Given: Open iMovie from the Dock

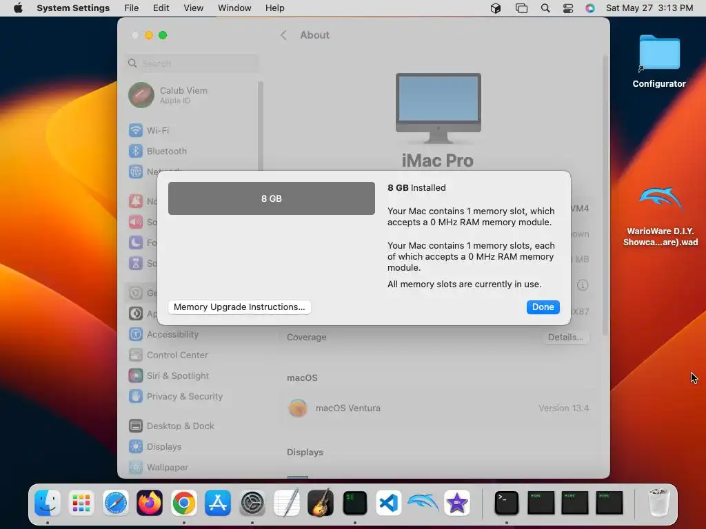Looking at the screenshot, I should click(x=457, y=503).
